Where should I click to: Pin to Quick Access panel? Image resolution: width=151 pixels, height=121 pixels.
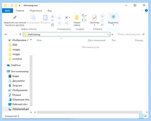point(15,21)
